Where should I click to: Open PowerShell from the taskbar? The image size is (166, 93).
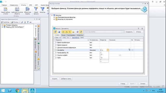(10, 90)
